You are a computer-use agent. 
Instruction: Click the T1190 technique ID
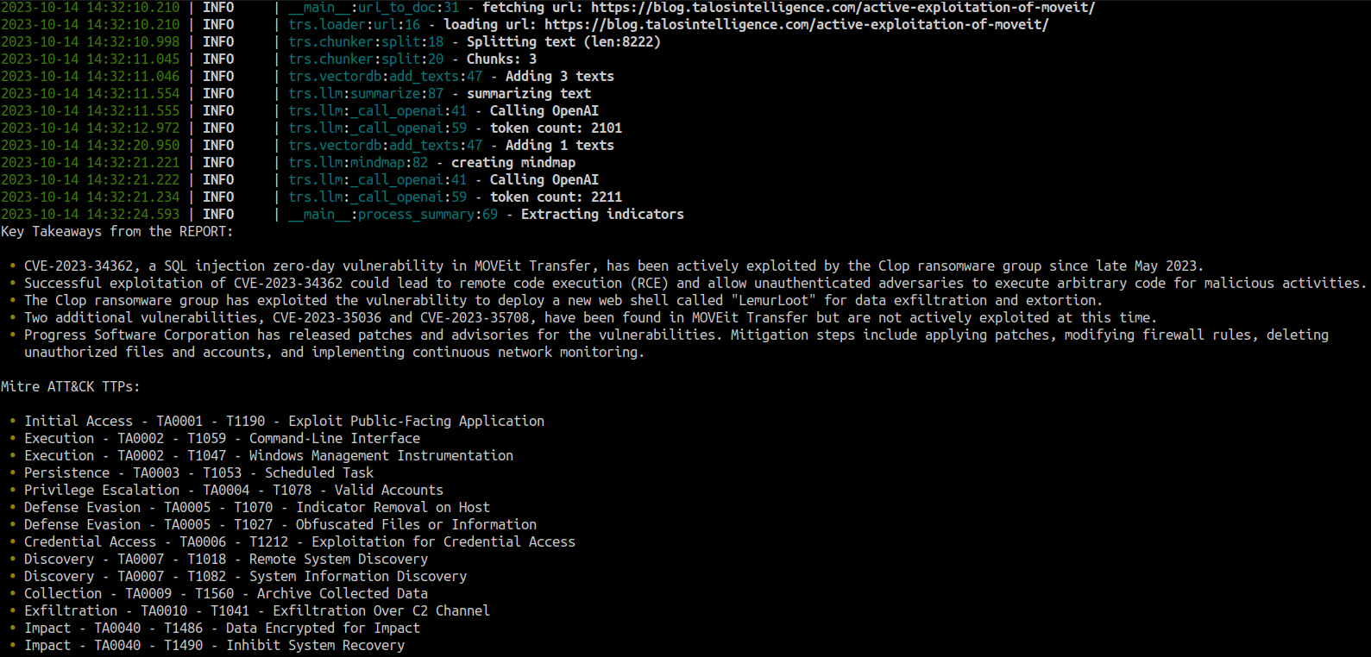(x=245, y=422)
